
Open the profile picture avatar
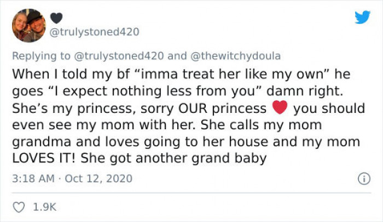29,26
